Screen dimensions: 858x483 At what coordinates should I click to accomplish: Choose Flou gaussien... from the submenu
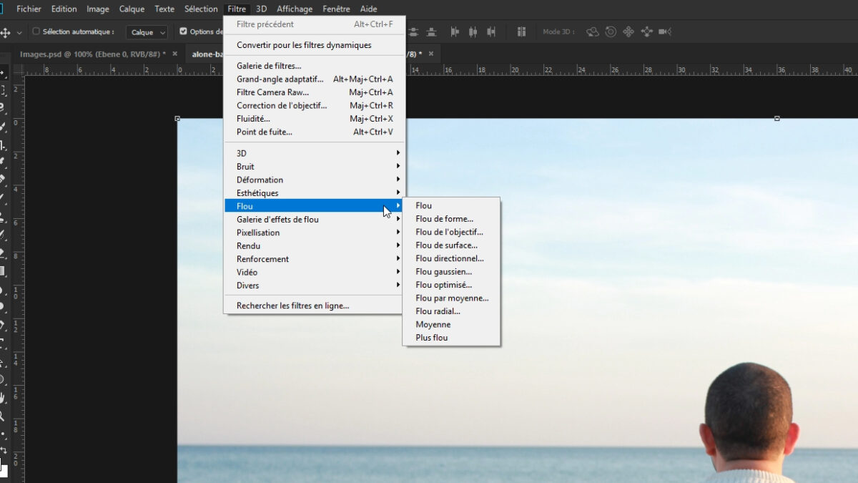click(x=443, y=272)
